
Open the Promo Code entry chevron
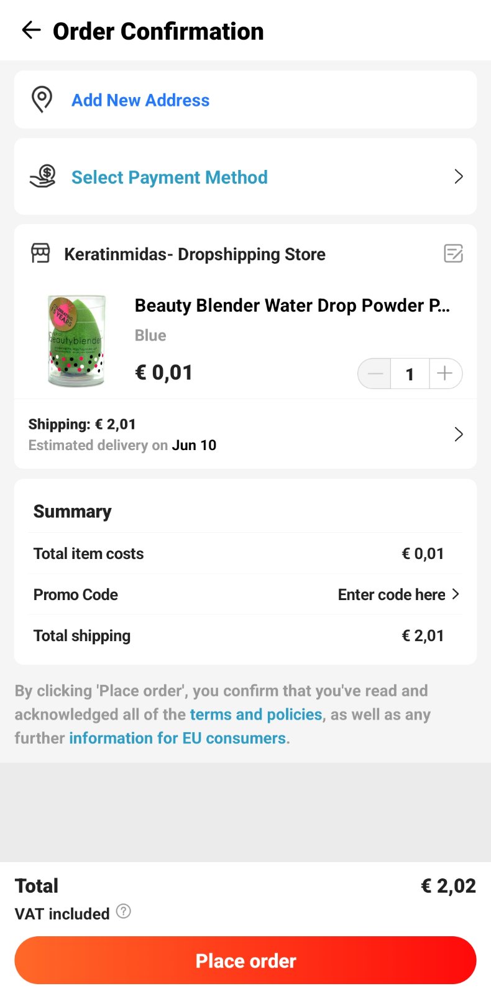click(x=456, y=594)
